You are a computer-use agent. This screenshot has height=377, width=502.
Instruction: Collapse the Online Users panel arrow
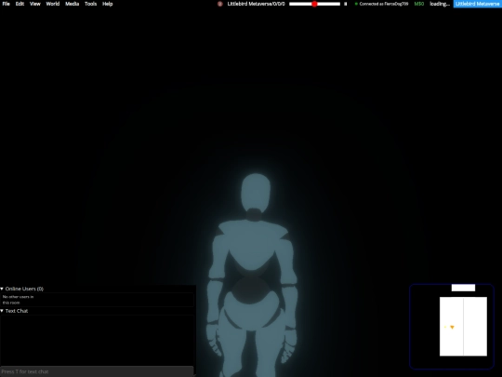coord(2,289)
